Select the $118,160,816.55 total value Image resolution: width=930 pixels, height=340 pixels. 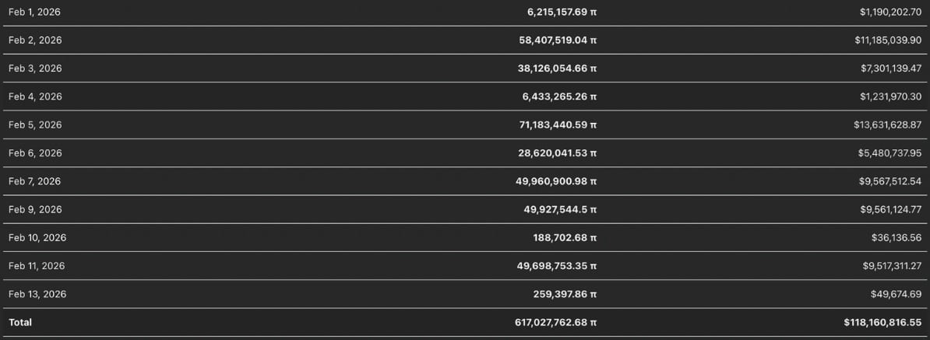[x=882, y=322]
